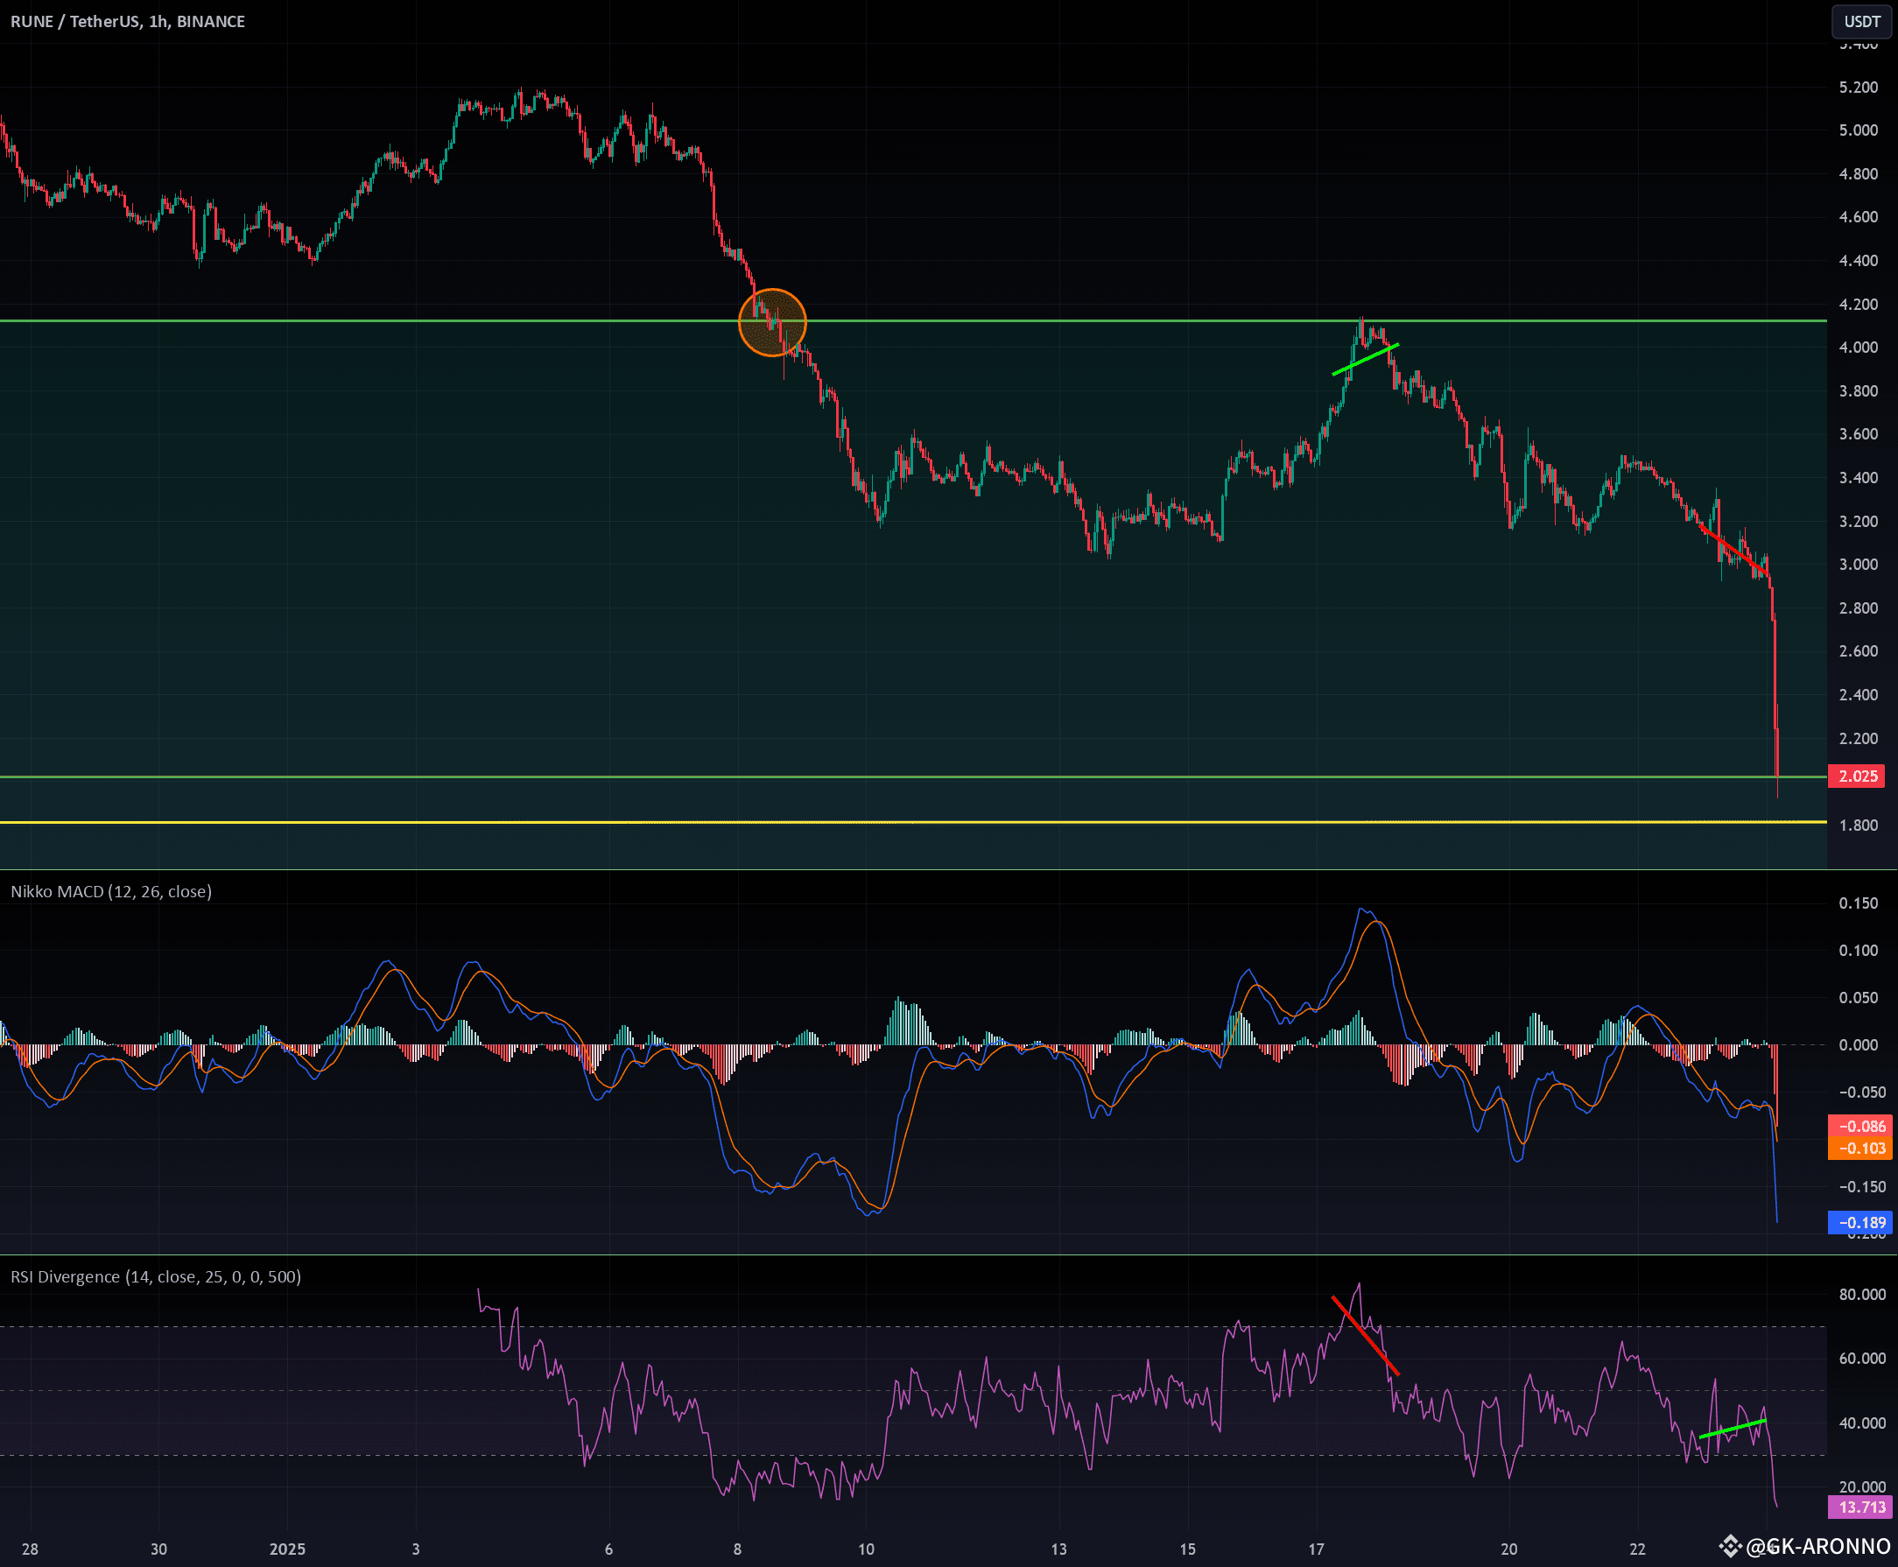Screen dimensions: 1898x1567
Task: Toggle visibility of the Nikko MACD indicator
Action: click(110, 892)
